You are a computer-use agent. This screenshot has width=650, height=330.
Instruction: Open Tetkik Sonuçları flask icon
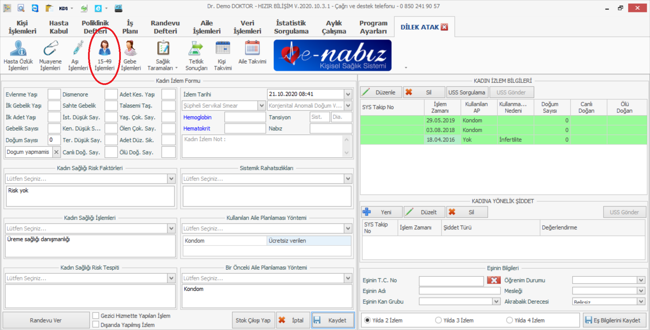[x=196, y=49]
